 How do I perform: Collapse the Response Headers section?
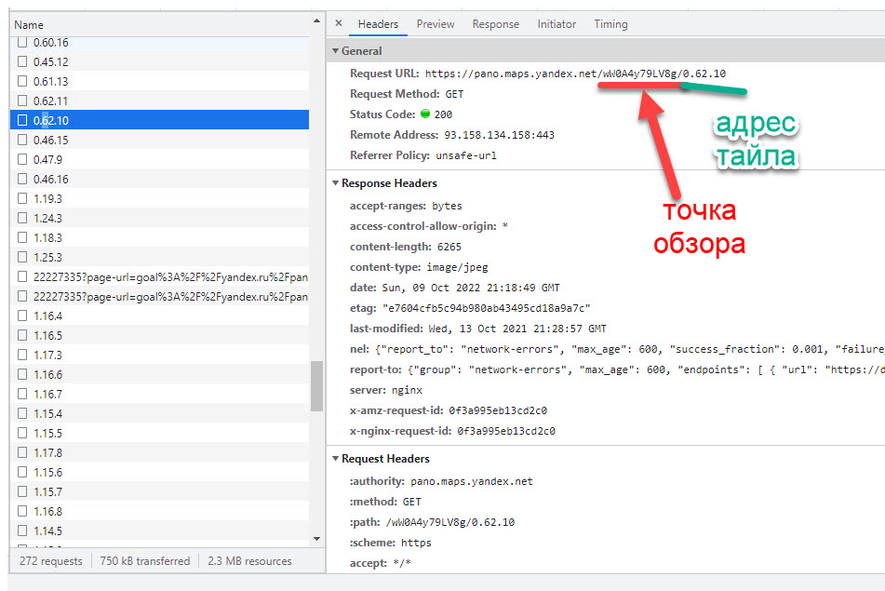(x=336, y=183)
